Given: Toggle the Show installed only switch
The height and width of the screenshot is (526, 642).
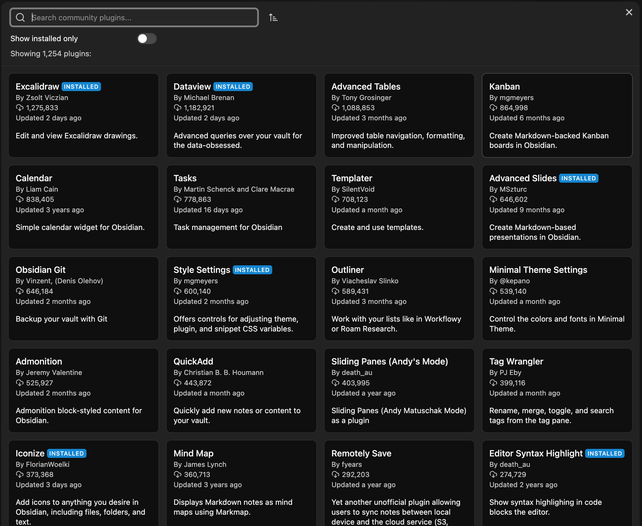Looking at the screenshot, I should (147, 39).
